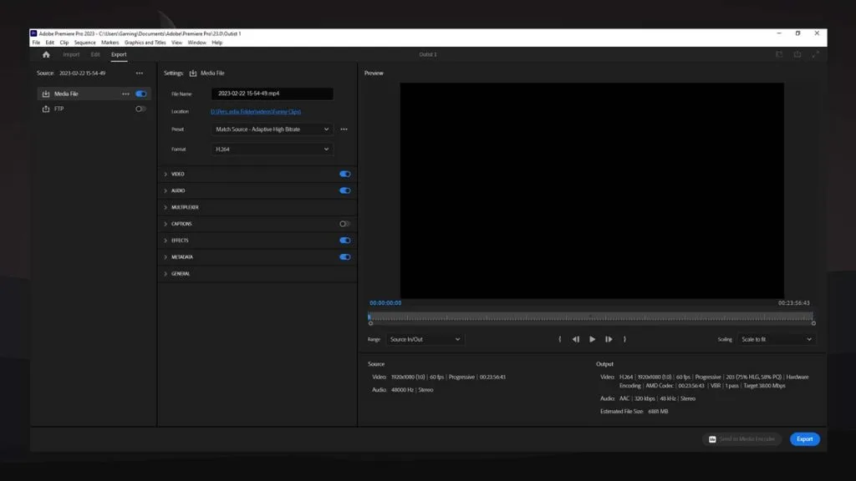This screenshot has width=856, height=481.
Task: Open the Markers menu
Action: pos(110,43)
